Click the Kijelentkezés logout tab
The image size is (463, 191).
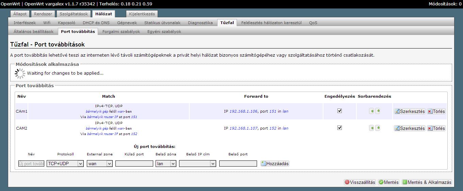pyautogui.click(x=142, y=14)
